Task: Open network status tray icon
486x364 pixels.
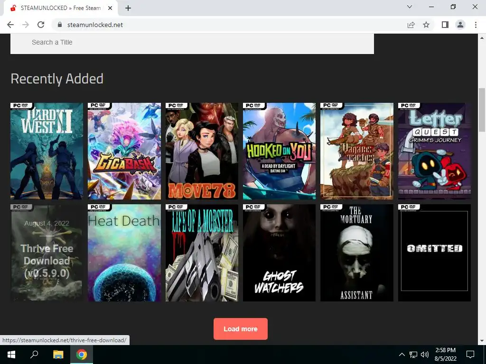Action: coord(413,355)
